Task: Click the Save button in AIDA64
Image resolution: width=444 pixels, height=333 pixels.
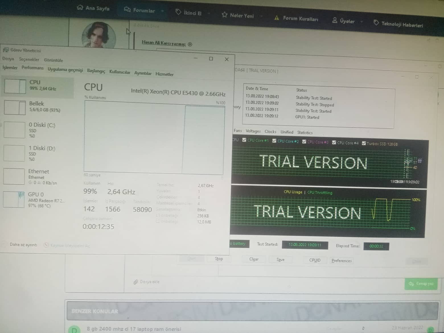Action: pos(281,260)
